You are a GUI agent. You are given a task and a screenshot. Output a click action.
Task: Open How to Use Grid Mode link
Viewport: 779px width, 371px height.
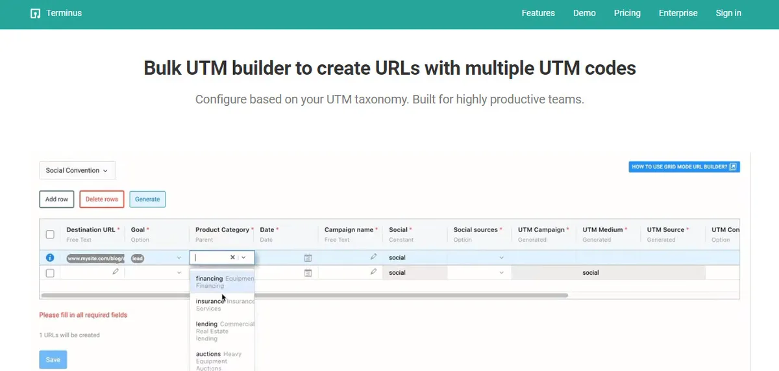point(684,167)
